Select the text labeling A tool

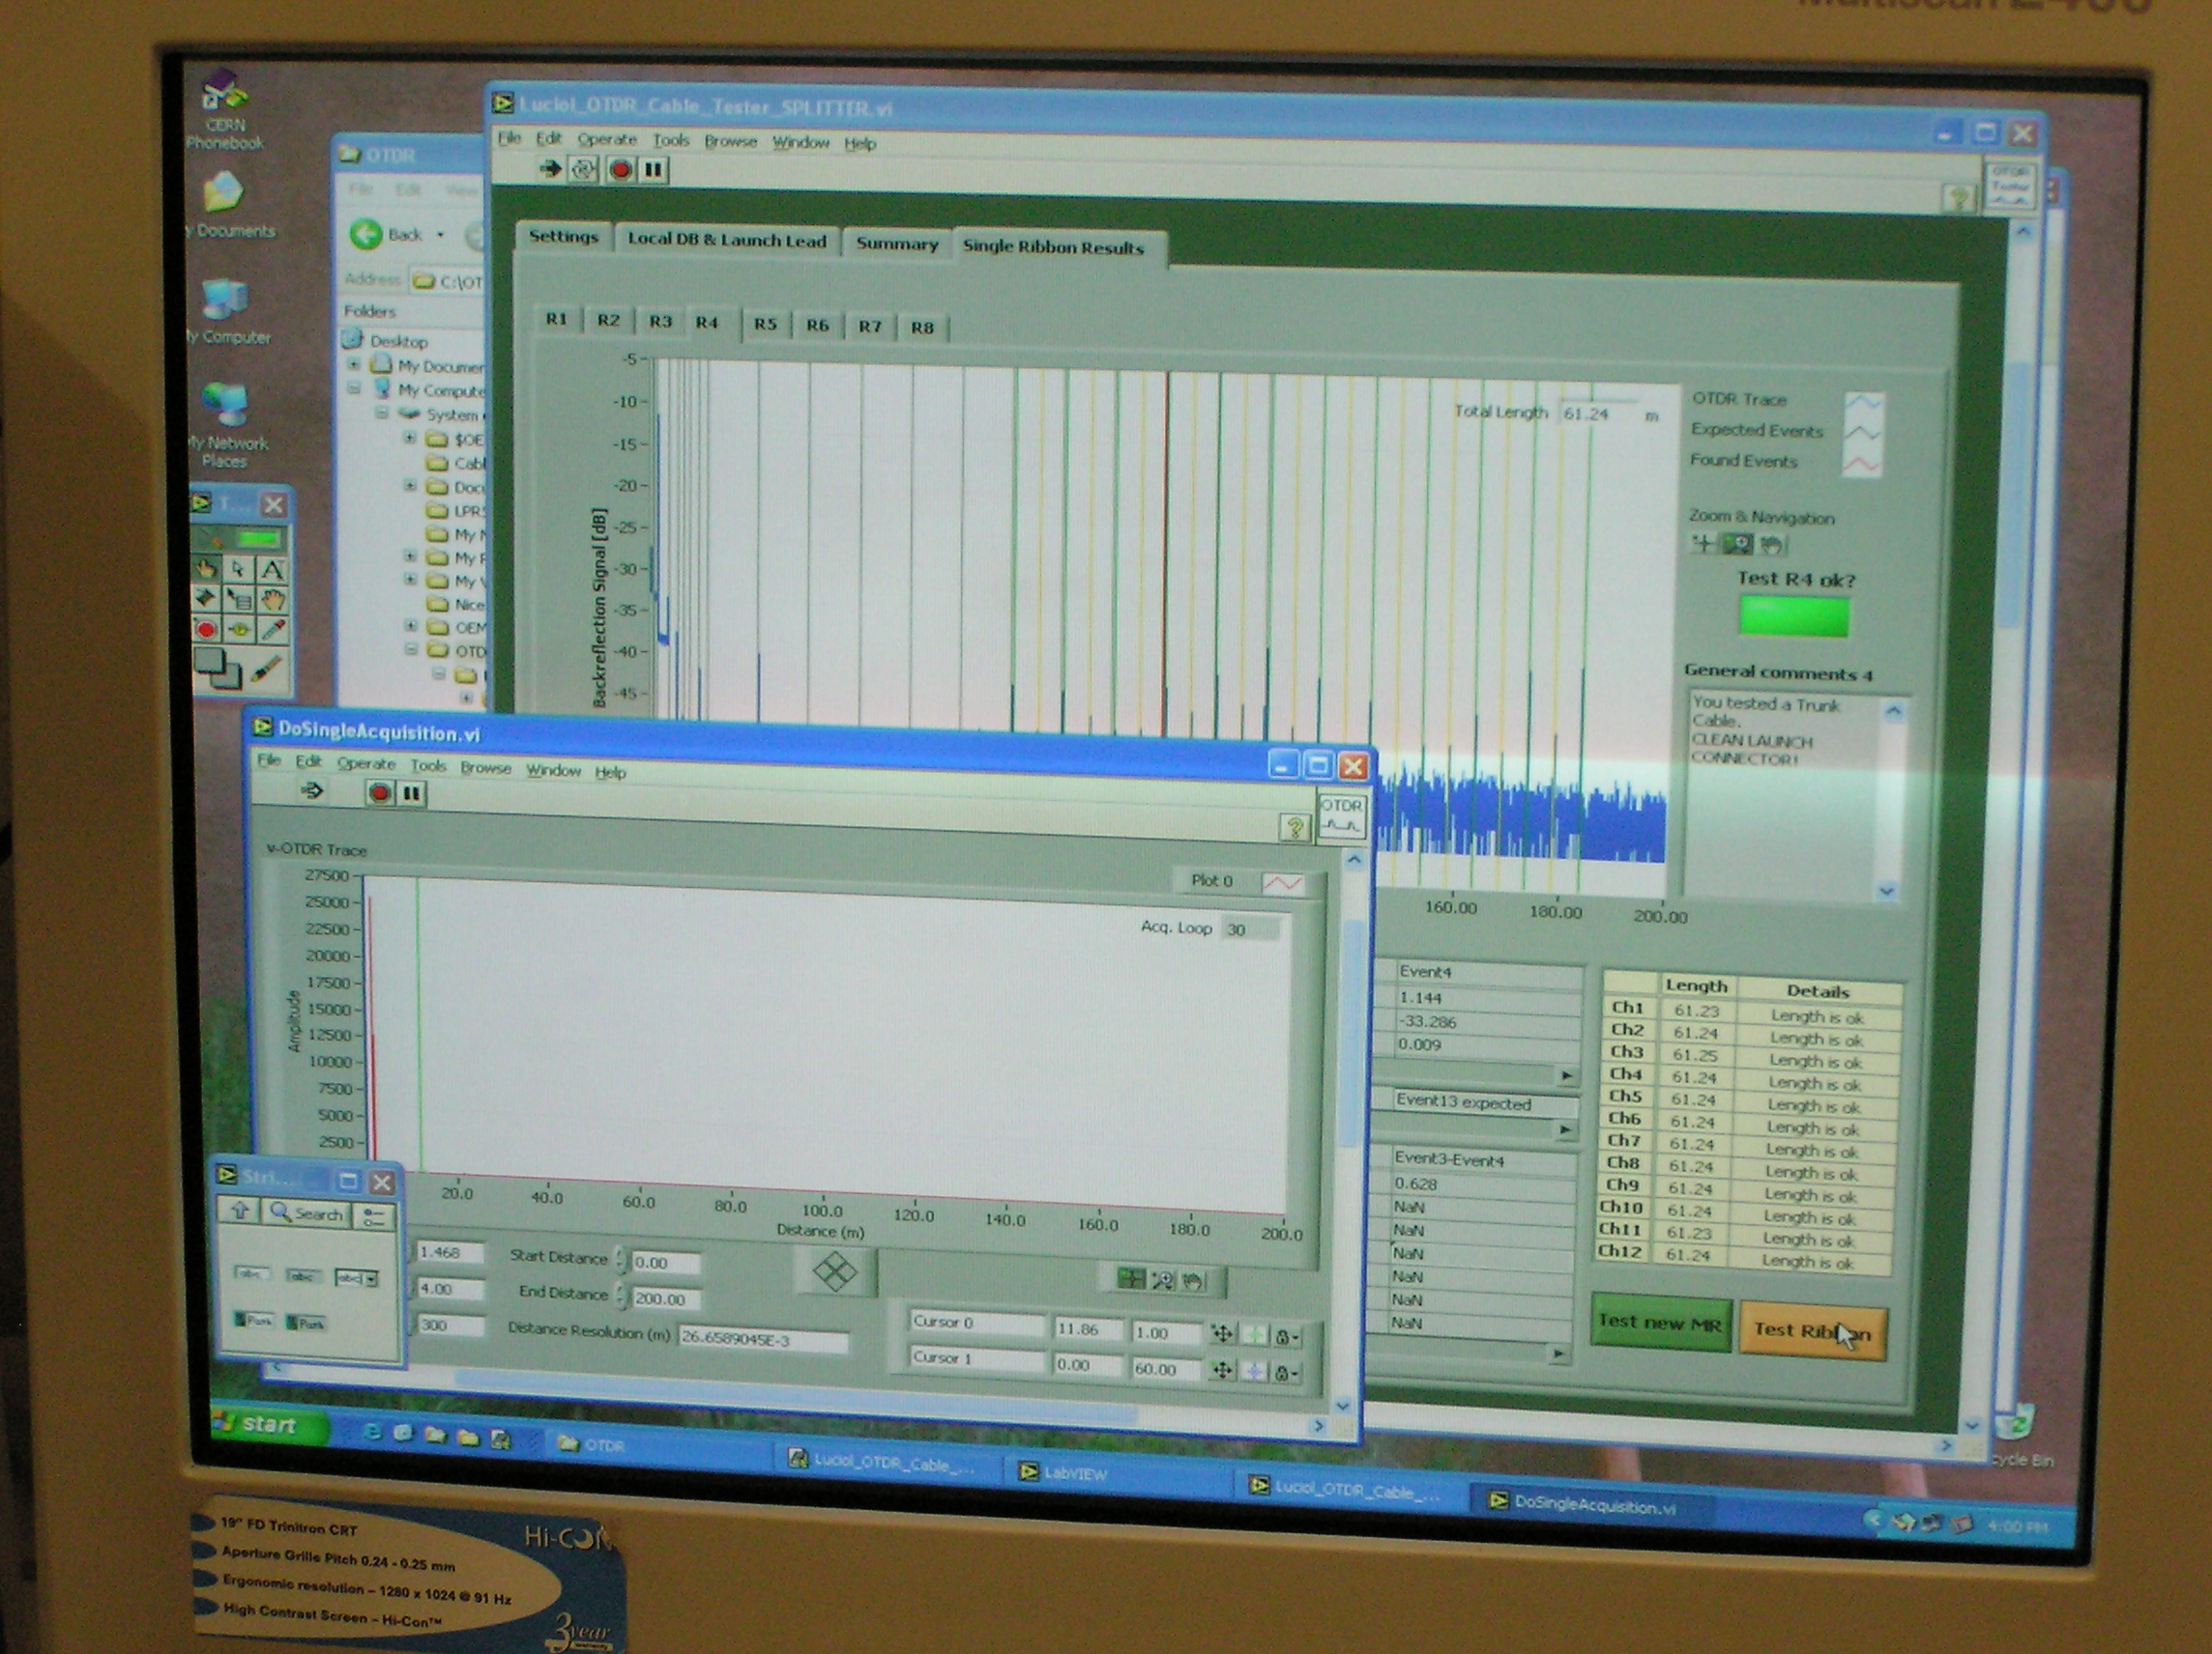click(x=272, y=570)
